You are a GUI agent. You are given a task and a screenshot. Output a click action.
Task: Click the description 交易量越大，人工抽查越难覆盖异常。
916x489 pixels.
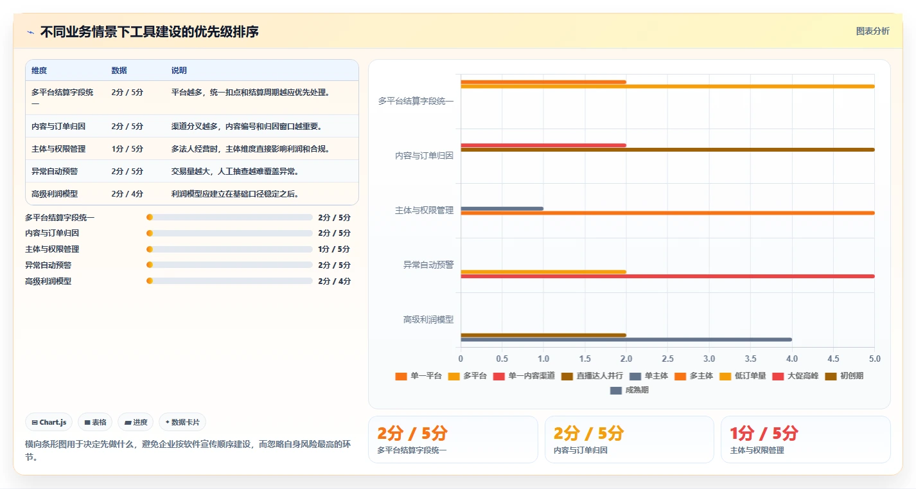(x=235, y=171)
